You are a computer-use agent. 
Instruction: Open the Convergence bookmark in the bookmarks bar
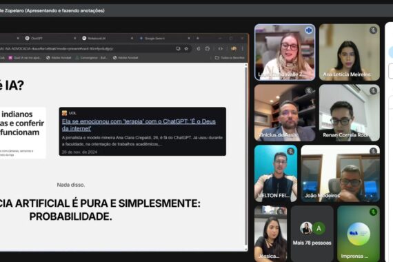coord(91,58)
